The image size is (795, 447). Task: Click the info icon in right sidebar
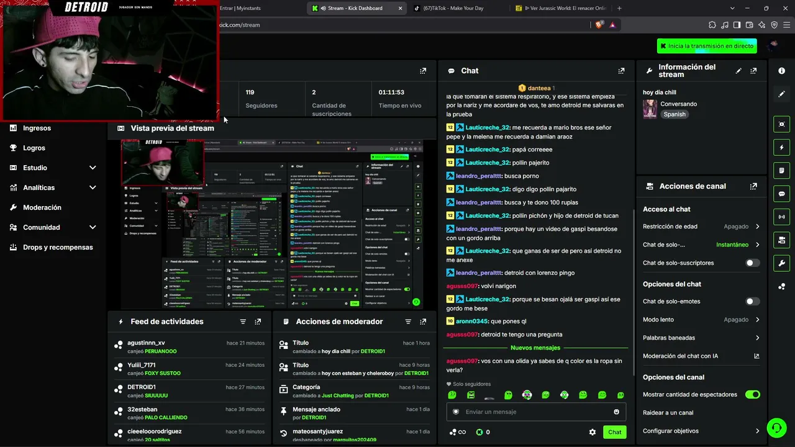point(781,71)
